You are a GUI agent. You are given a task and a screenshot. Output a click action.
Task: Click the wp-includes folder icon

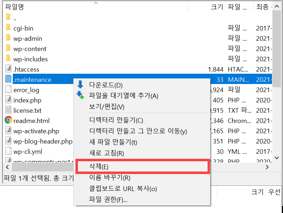tap(8, 58)
